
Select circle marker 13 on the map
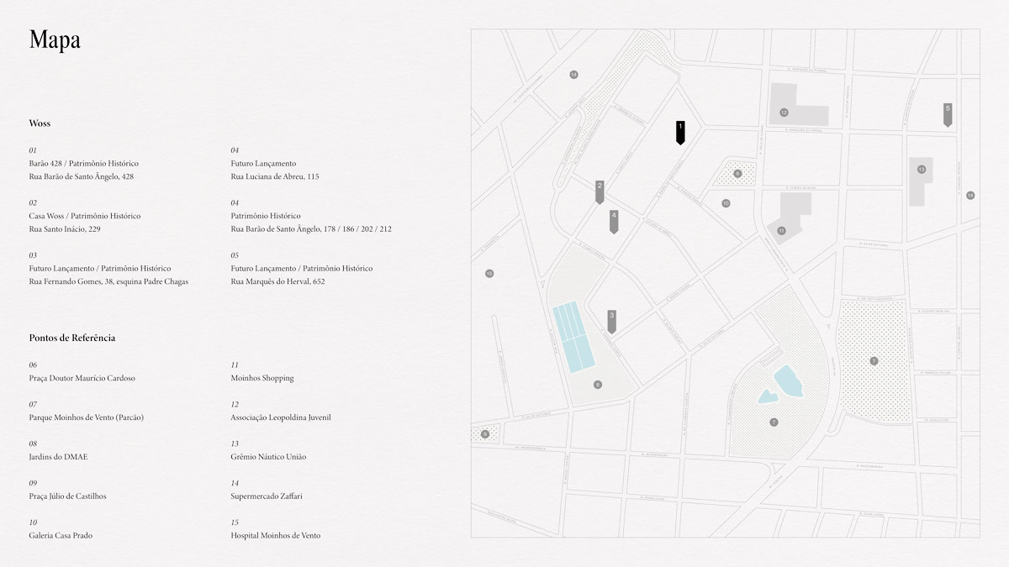coord(922,170)
